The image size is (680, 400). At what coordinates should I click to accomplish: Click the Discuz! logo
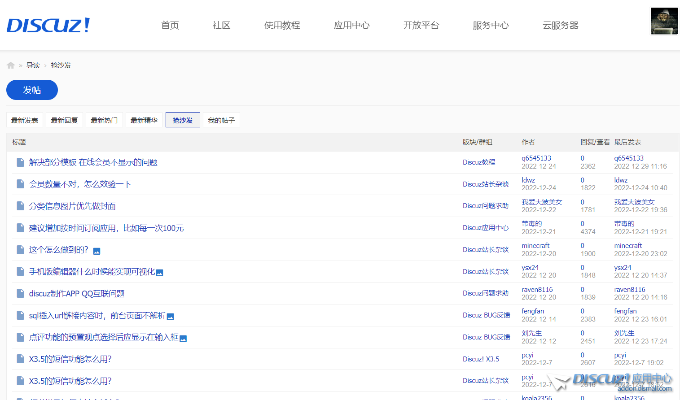(48, 26)
